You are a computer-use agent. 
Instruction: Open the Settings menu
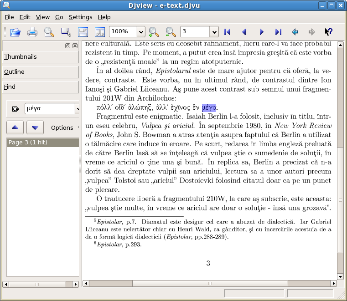[80, 17]
